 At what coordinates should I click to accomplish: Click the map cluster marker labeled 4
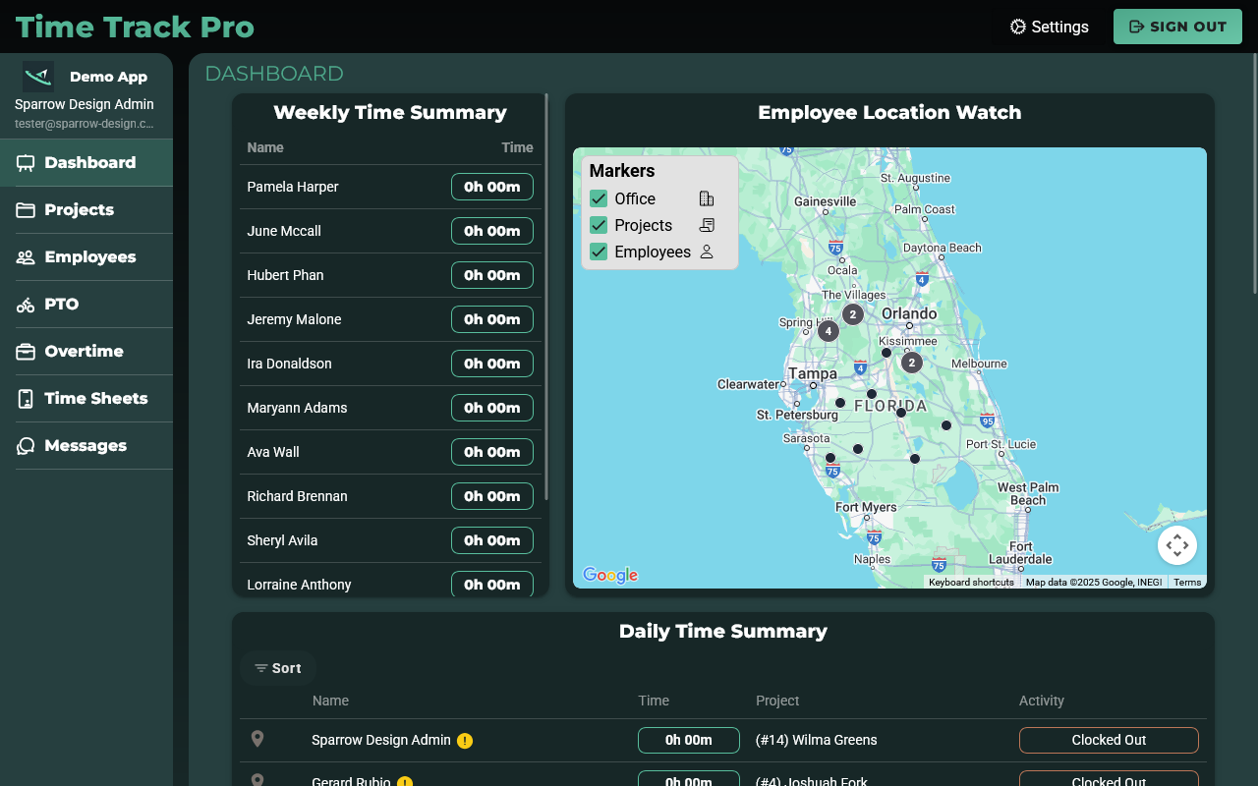(829, 331)
